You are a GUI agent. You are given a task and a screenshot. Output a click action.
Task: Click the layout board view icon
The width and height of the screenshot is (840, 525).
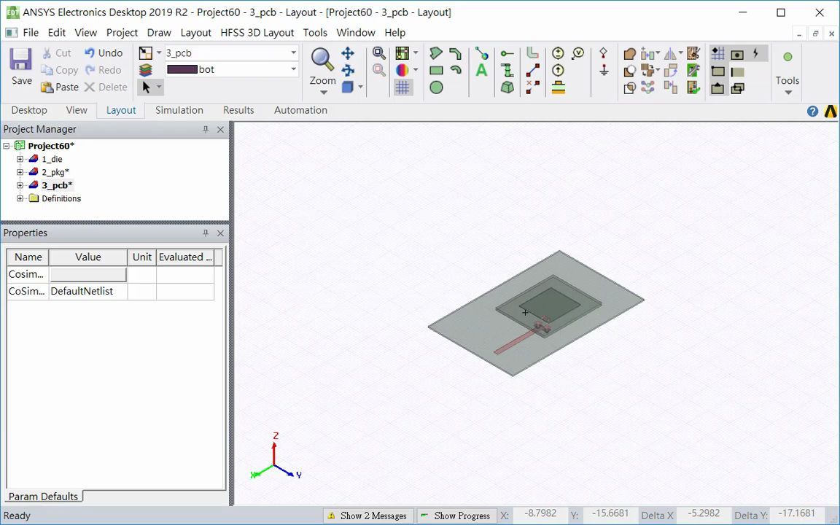pyautogui.click(x=402, y=53)
